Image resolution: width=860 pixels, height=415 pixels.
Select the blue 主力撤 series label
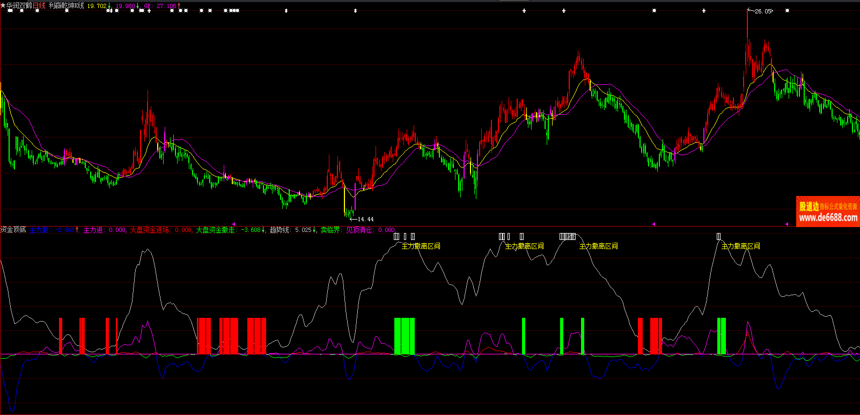[x=39, y=230]
